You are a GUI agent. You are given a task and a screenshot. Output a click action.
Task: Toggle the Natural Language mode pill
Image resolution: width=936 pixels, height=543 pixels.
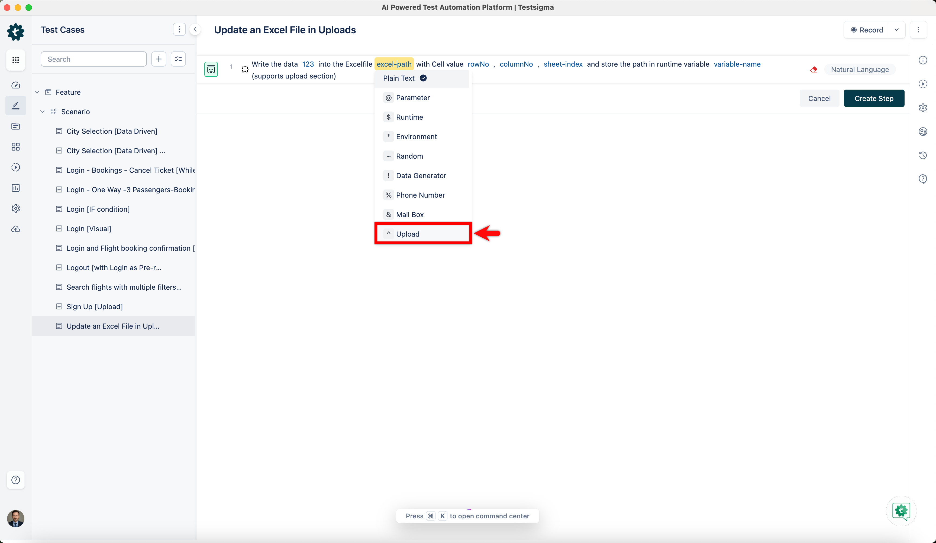pyautogui.click(x=860, y=70)
